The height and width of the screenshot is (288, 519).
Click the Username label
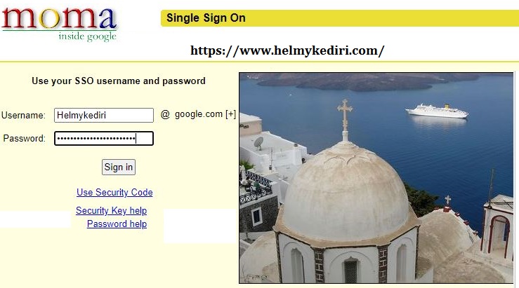click(23, 115)
